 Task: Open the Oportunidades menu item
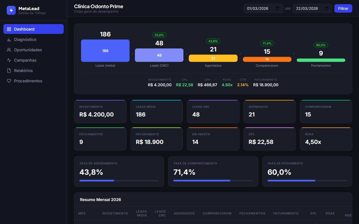click(28, 50)
